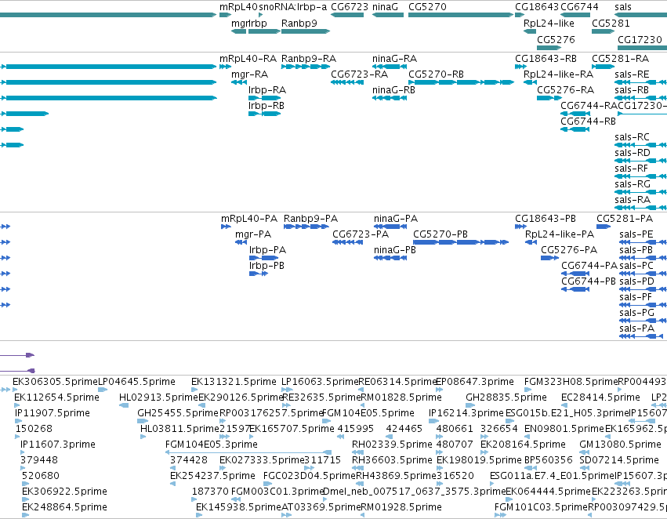Click the IP11907.5prime EST label
The image size is (667, 519).
(x=53, y=412)
